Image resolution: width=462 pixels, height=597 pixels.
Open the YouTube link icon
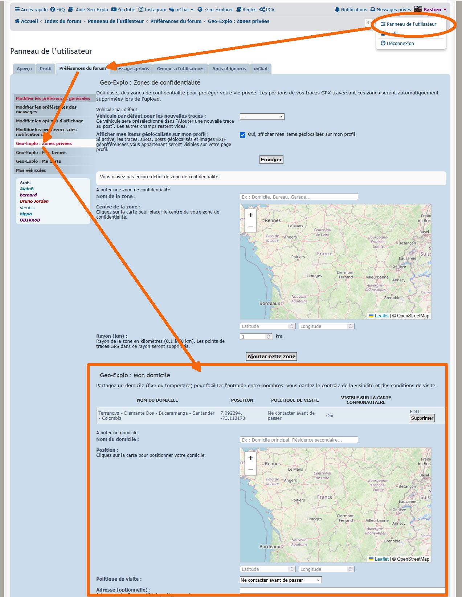tap(114, 9)
